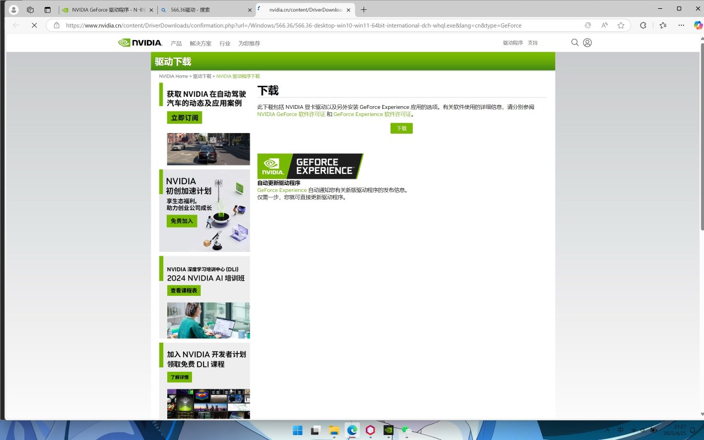
Task: Open the 行业 menu
Action: coord(225,43)
